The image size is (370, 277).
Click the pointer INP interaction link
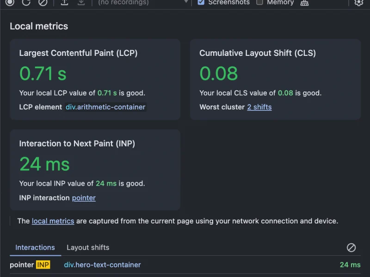(84, 198)
